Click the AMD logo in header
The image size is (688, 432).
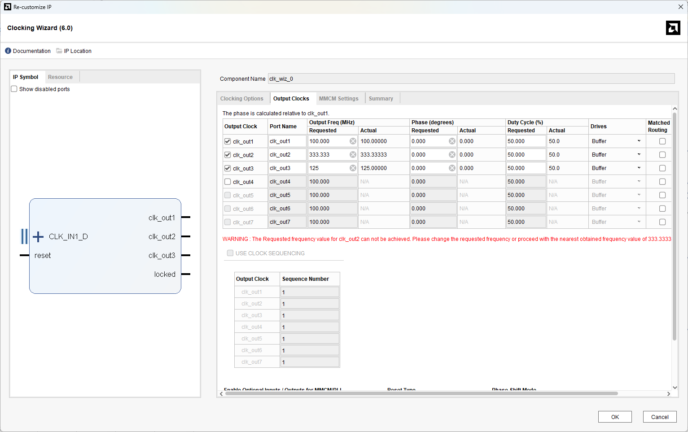pyautogui.click(x=673, y=28)
